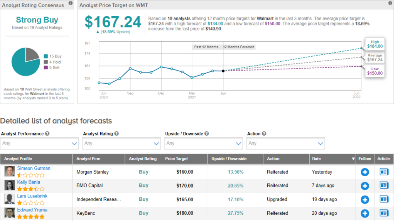This screenshot has height=221, width=395.
Task: Select the $180.00 price target cell
Action: pos(185,213)
